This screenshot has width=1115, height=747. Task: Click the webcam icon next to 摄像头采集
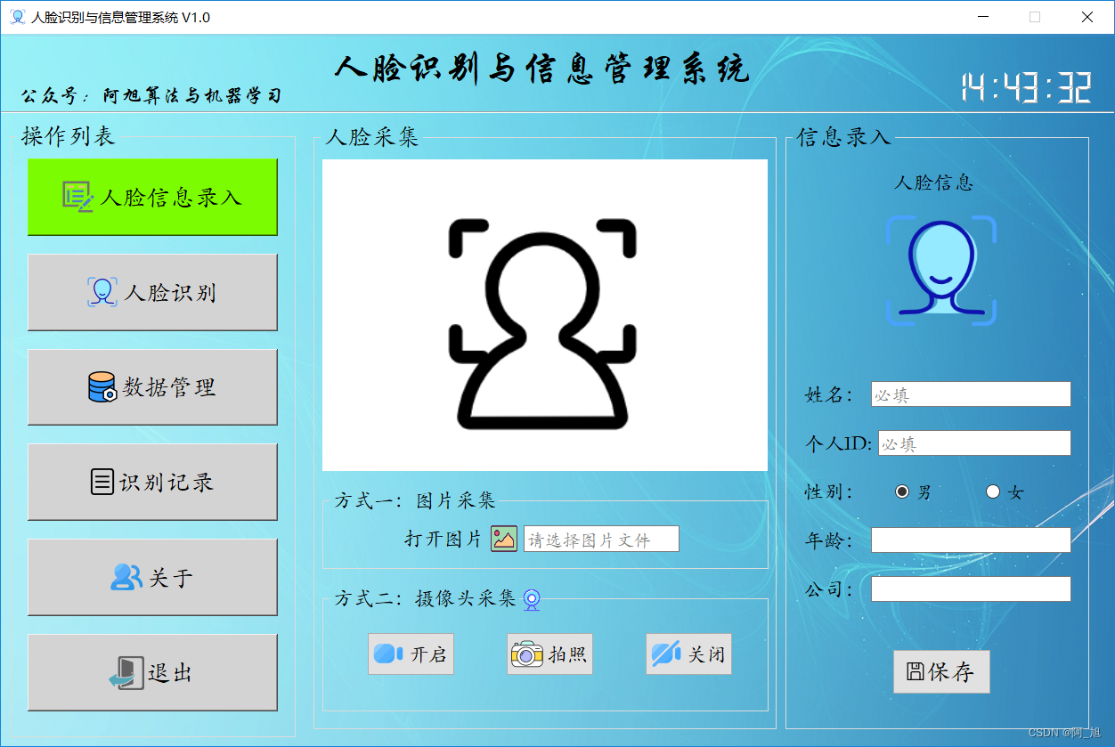pyautogui.click(x=531, y=600)
